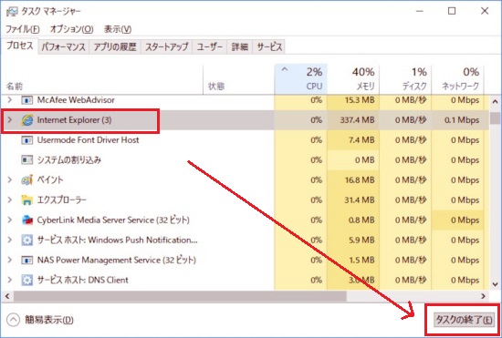Open the オプション menu

coord(72,29)
